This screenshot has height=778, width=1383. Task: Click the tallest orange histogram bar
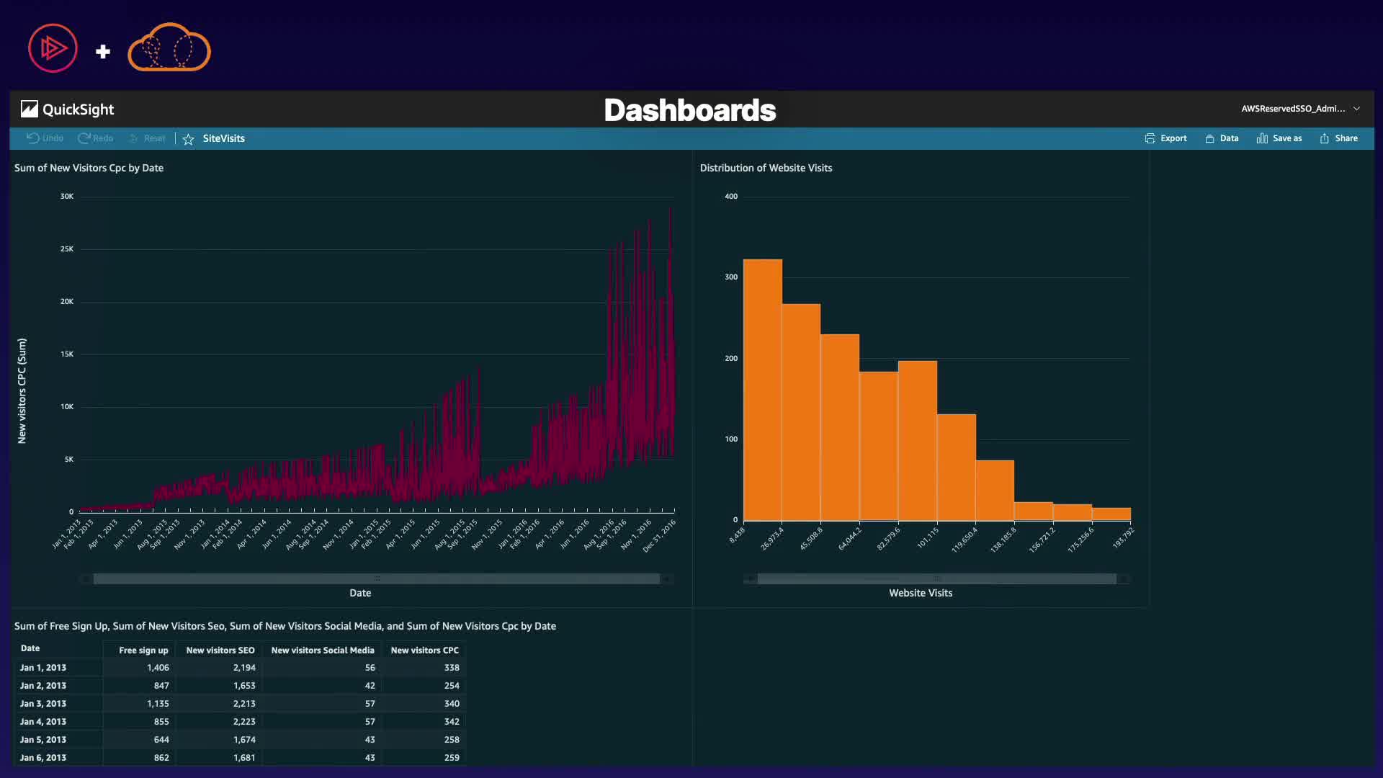click(762, 389)
